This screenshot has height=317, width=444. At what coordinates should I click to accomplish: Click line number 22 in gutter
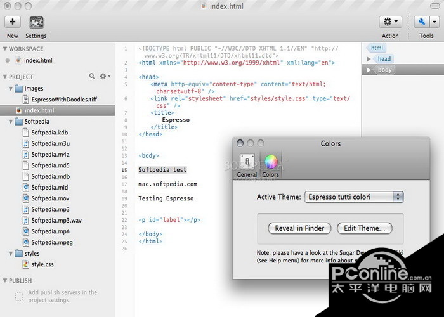(x=124, y=220)
